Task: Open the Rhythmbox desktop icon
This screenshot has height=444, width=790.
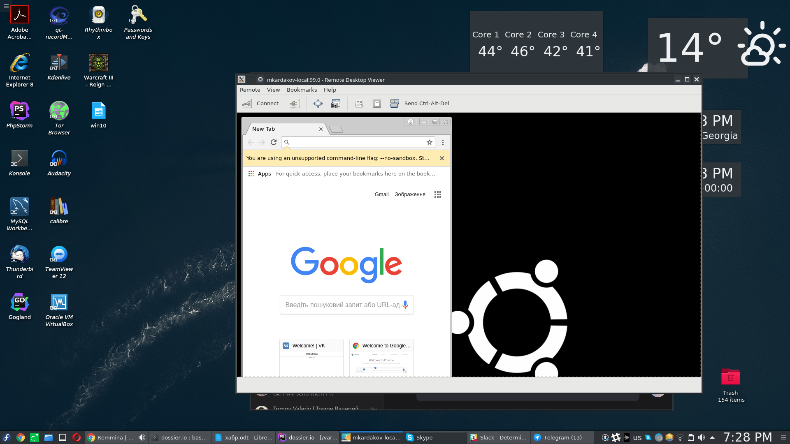Action: click(x=99, y=23)
